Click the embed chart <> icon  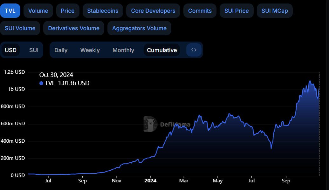(194, 50)
